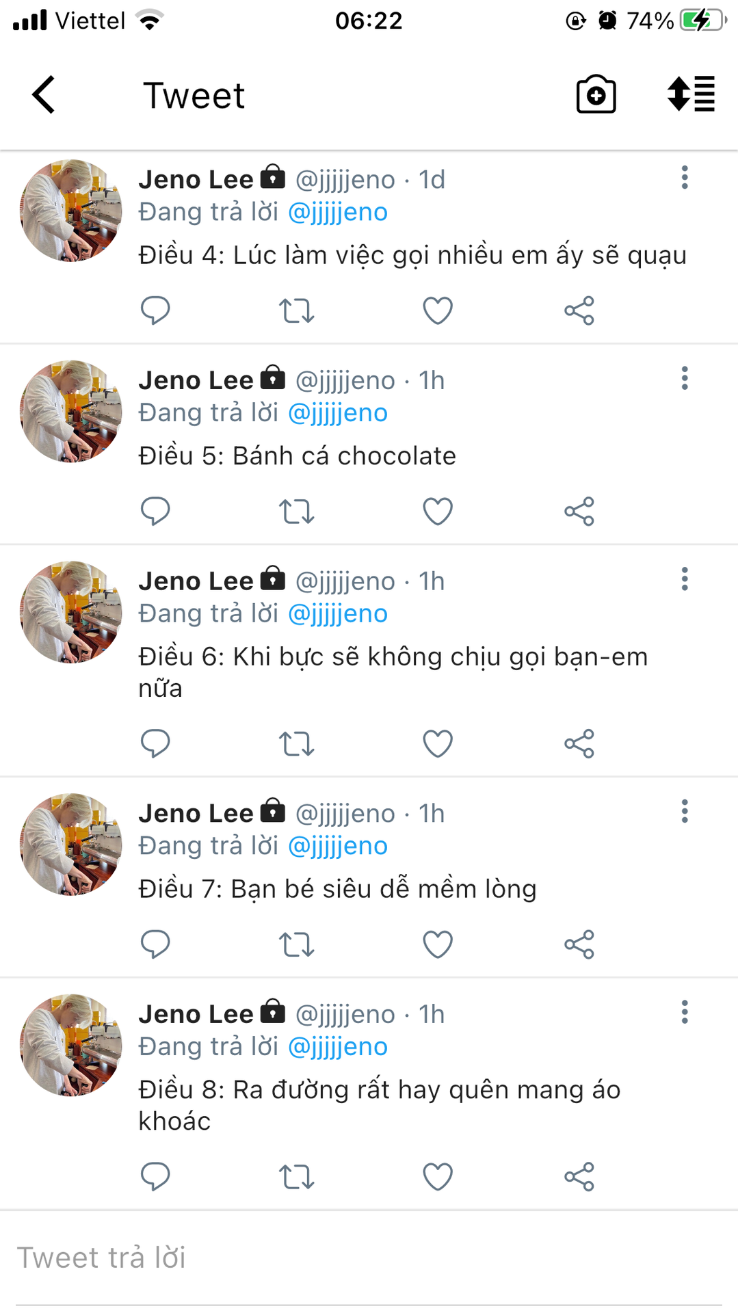Open more options for Điều 4 tweet
Screen dimensions: 738x1313
684,178
